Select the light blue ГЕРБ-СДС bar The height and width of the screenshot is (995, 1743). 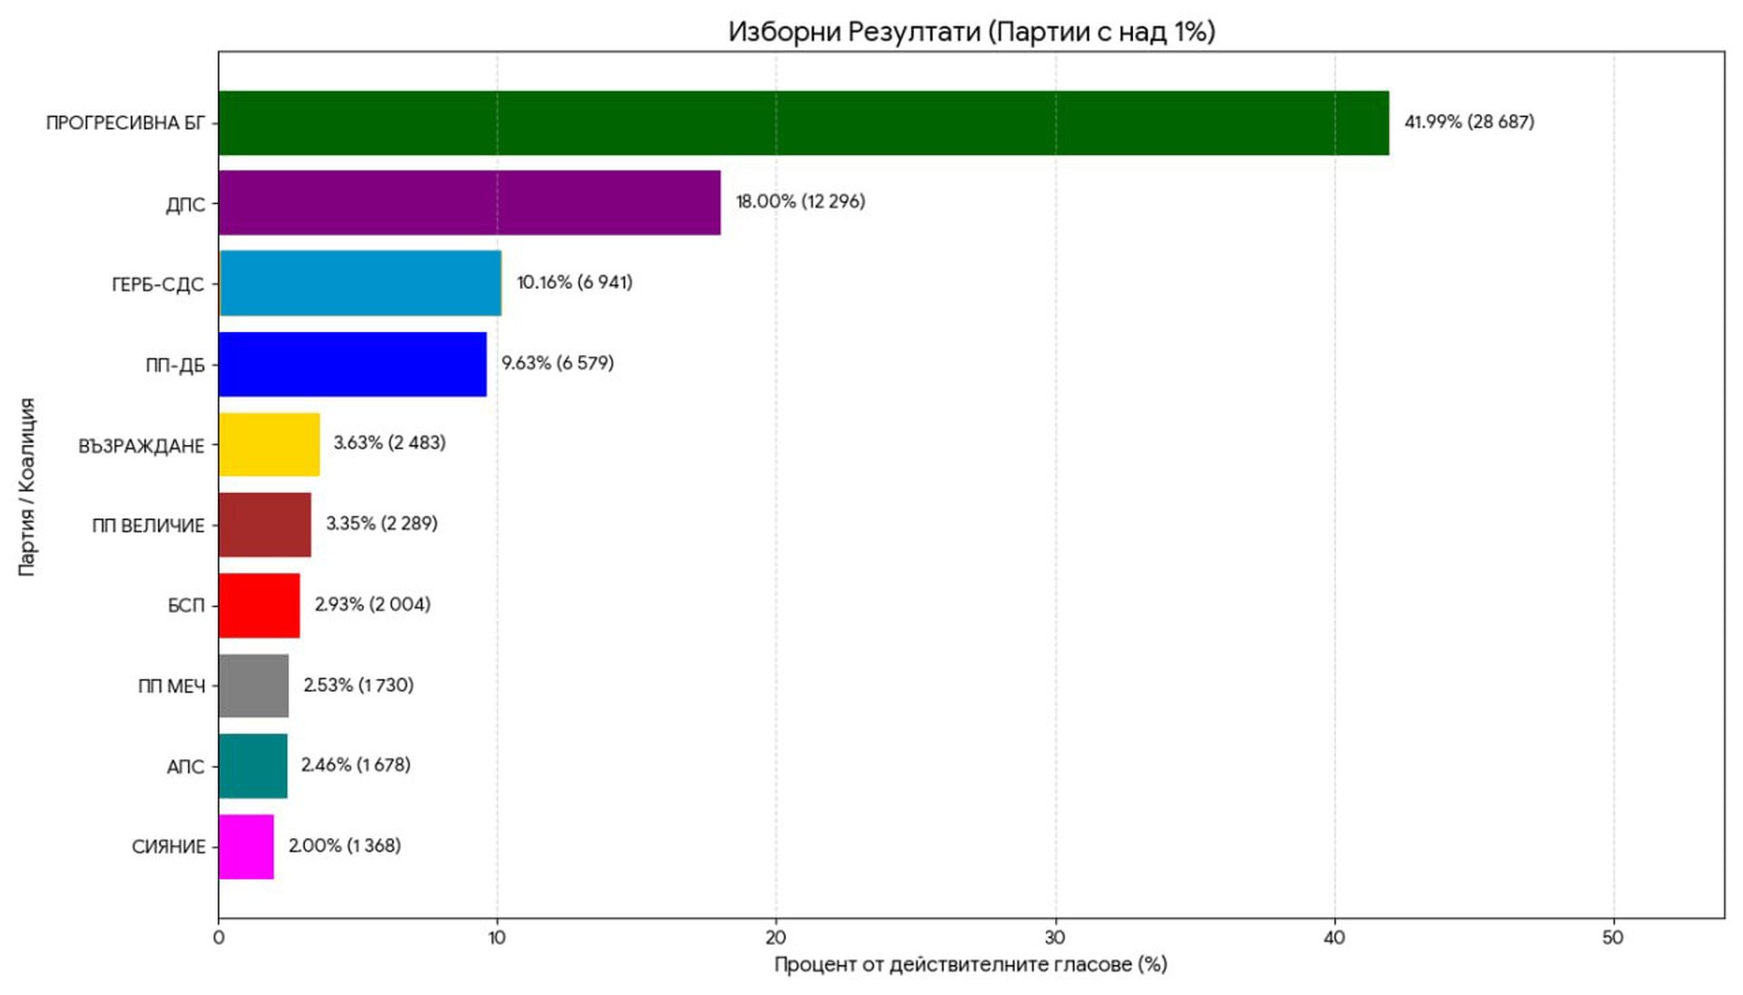[360, 283]
